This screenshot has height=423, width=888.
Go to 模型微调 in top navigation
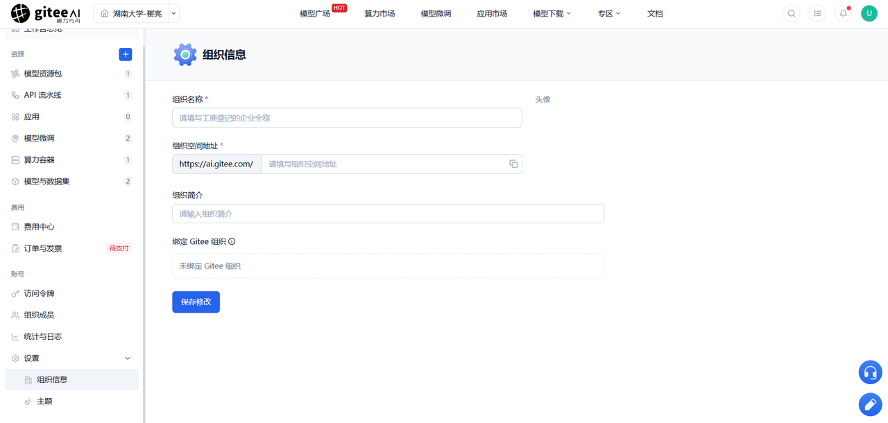[x=436, y=13]
